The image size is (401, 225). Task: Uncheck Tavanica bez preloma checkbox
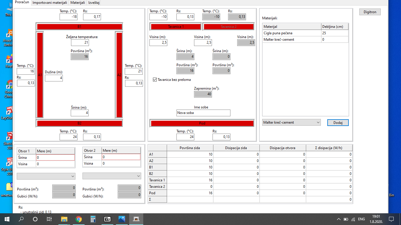[155, 80]
